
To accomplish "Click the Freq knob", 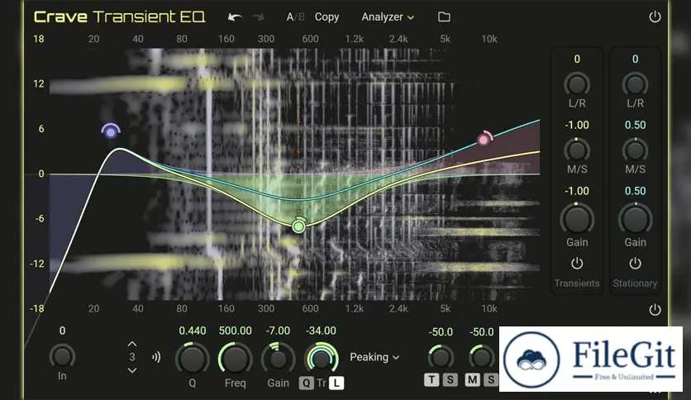I will click(235, 358).
